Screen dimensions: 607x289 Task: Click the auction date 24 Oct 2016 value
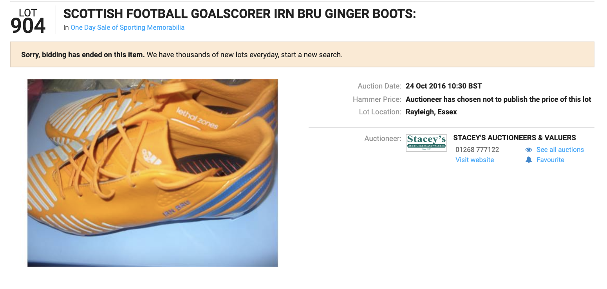pos(444,86)
